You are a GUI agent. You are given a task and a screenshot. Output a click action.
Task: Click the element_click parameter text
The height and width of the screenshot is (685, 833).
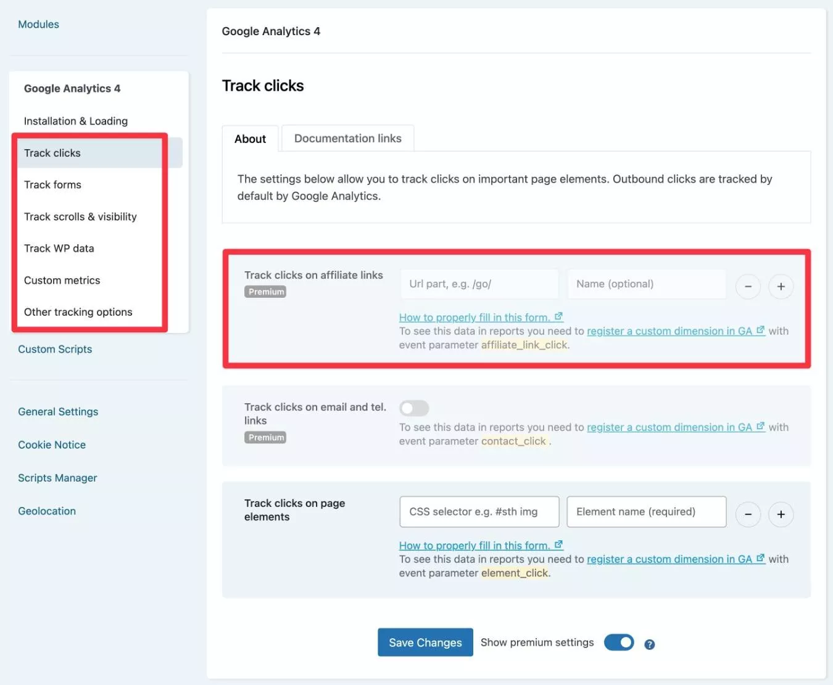pos(515,573)
